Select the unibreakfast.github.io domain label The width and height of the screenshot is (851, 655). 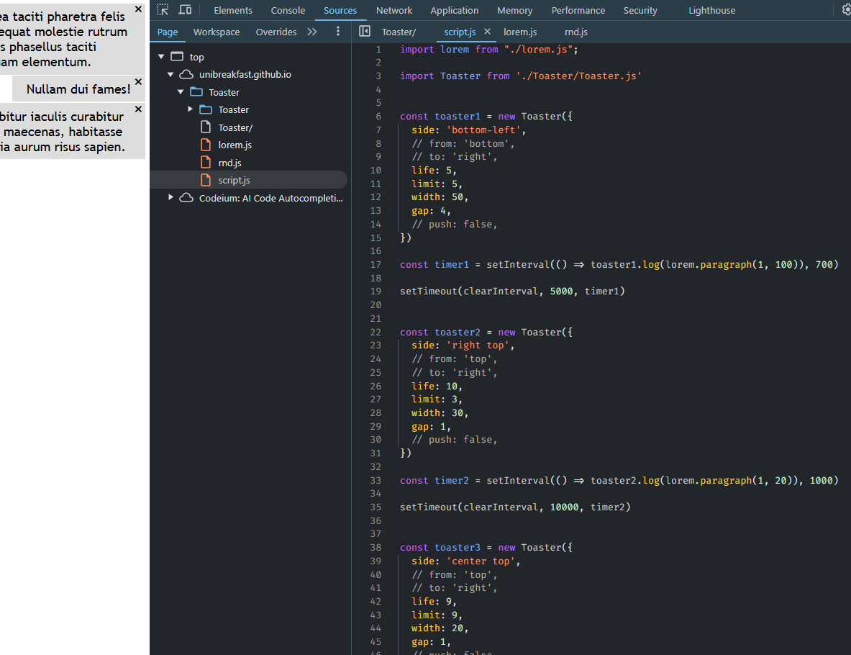[x=245, y=74]
